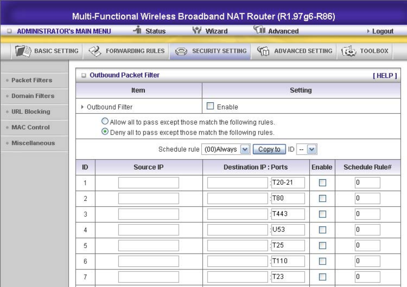
Task: Expand the Outbound Filter arrow
Action: tap(82, 107)
